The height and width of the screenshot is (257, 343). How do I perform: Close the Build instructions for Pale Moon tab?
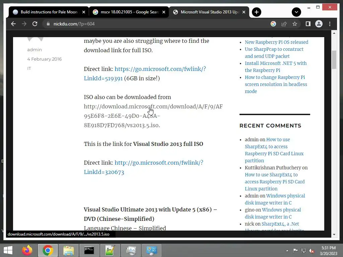[83, 12]
